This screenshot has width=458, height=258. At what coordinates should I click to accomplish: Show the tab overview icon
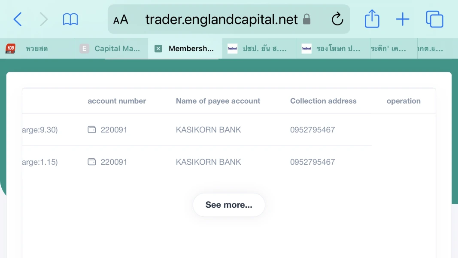[x=434, y=19]
